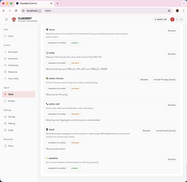Switch to light theme sun icon

177,19
